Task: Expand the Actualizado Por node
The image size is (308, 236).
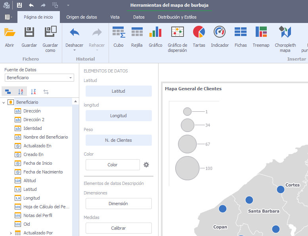Action: pyautogui.click(x=11, y=233)
